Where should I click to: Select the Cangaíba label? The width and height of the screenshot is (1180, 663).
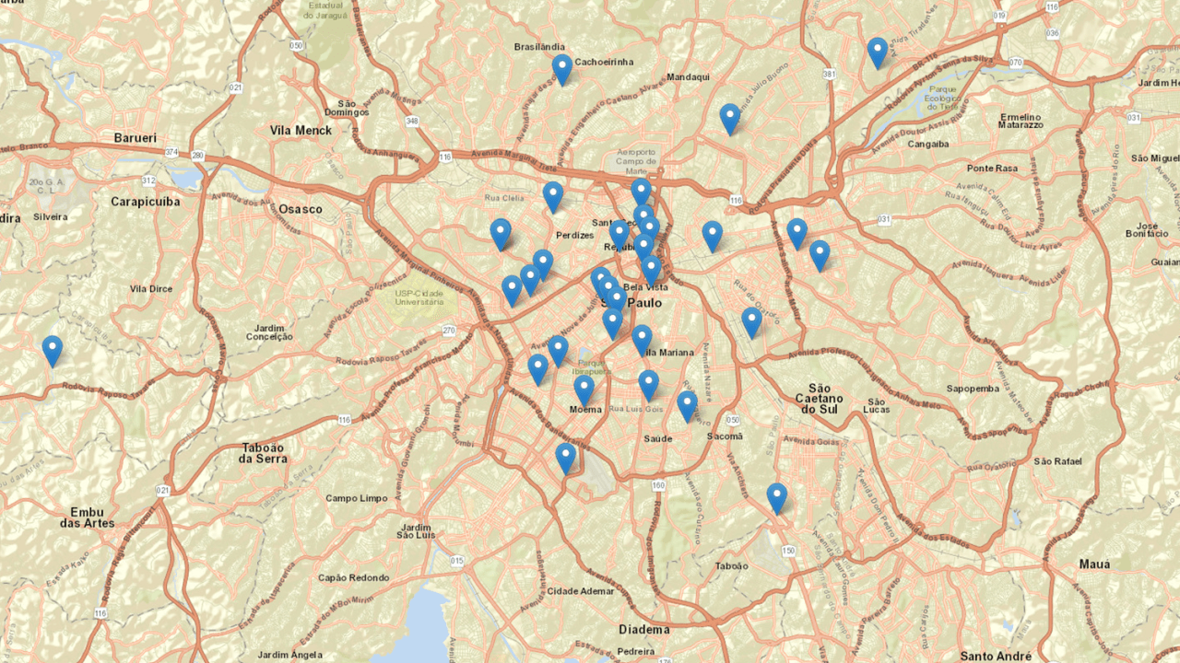click(x=928, y=144)
